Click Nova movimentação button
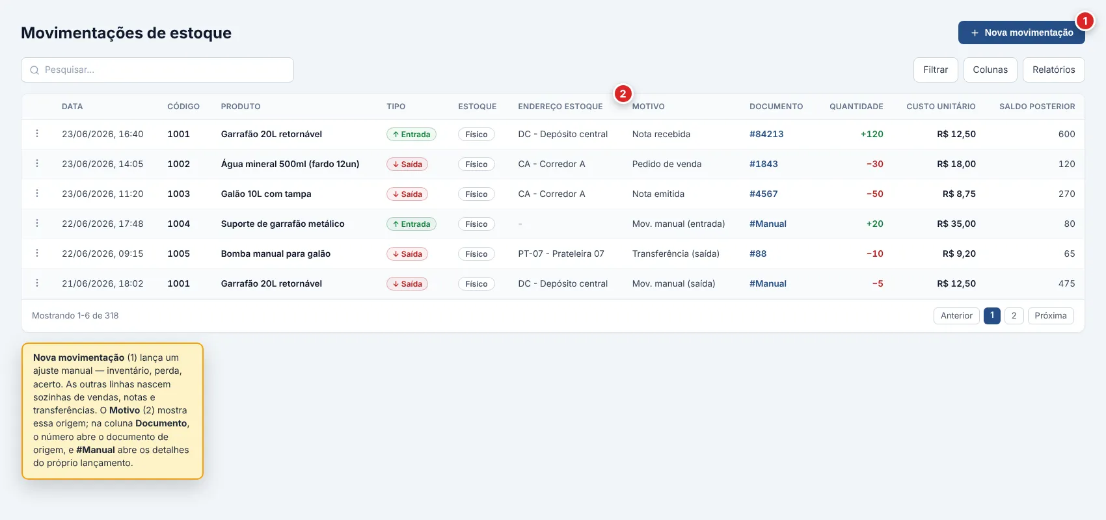1106x520 pixels. click(1021, 32)
